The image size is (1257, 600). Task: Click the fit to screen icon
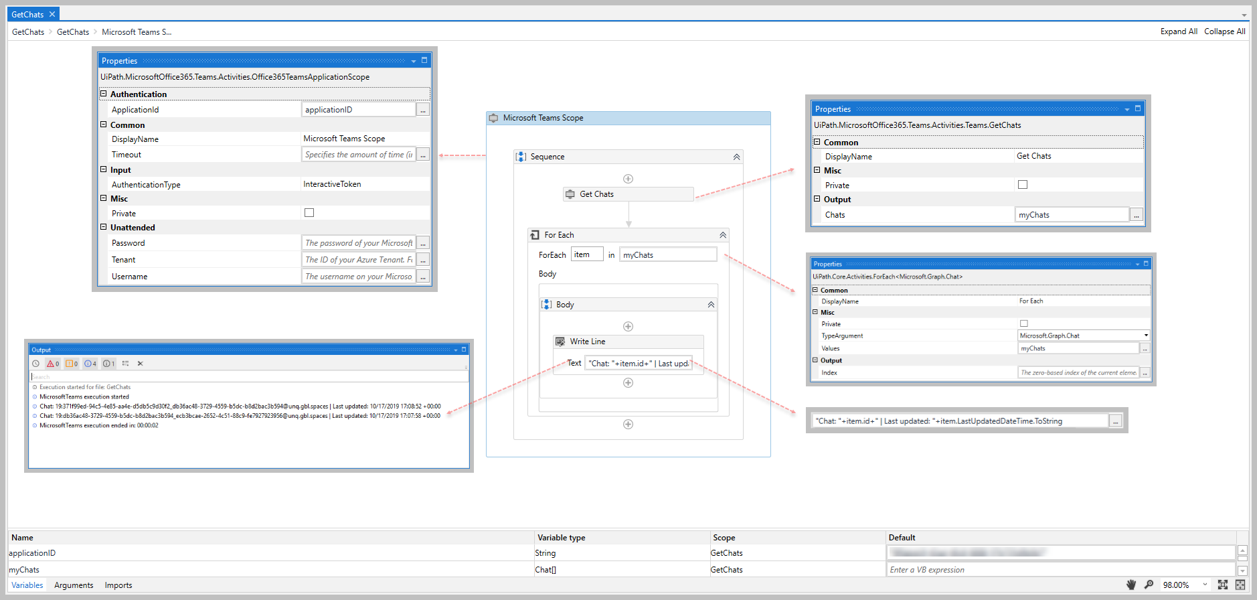coord(1223,585)
